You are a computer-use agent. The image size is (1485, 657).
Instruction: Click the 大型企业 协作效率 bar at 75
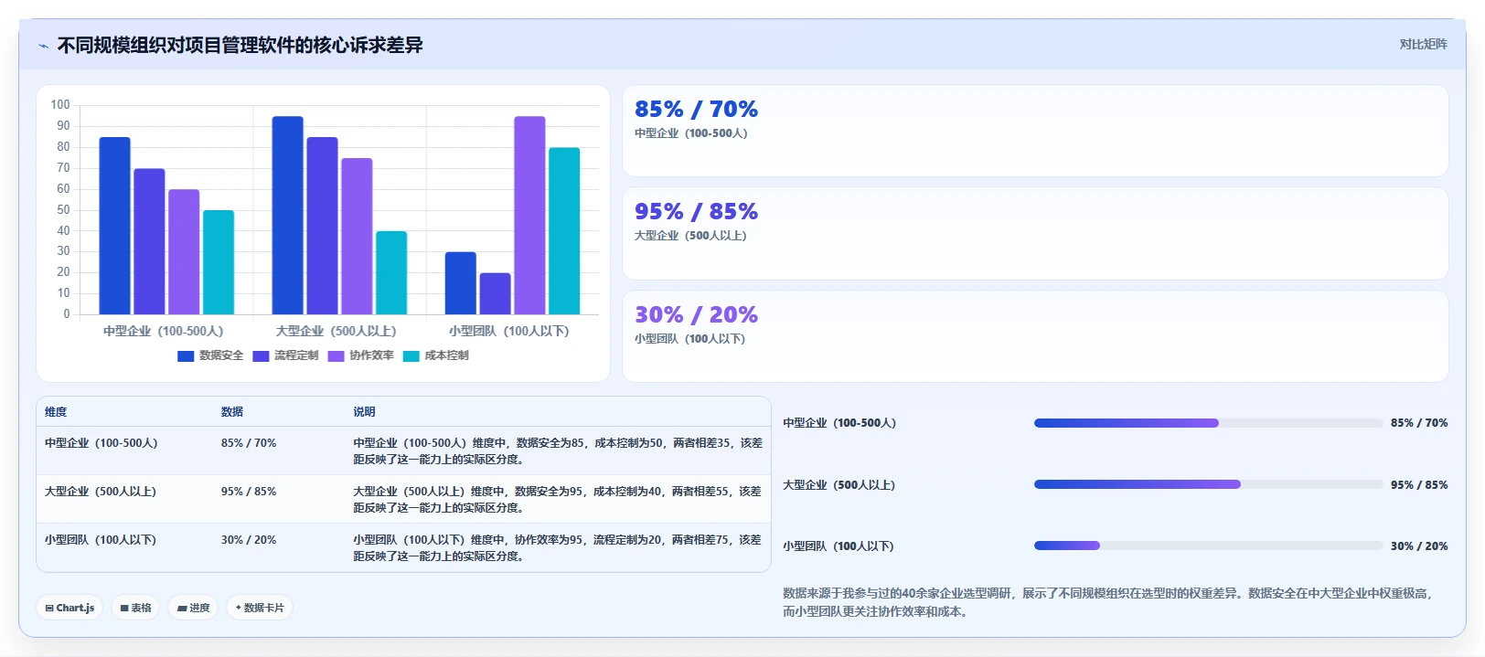click(358, 237)
